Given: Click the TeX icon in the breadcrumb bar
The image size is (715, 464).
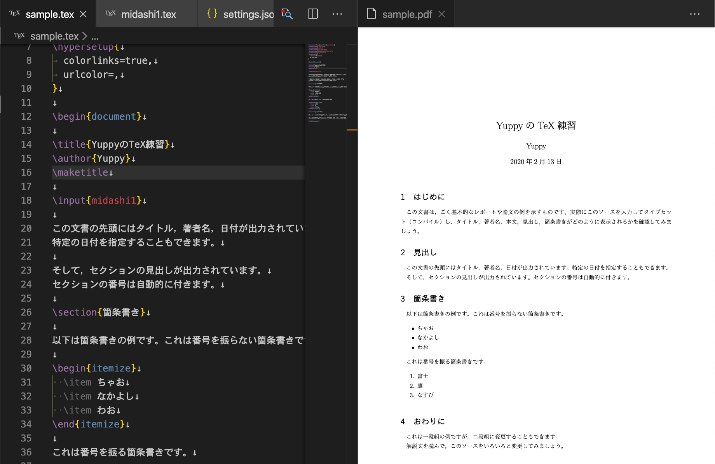Looking at the screenshot, I should pyautogui.click(x=19, y=36).
